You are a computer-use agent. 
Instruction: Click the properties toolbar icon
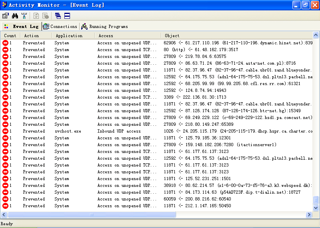[x=6, y=16]
